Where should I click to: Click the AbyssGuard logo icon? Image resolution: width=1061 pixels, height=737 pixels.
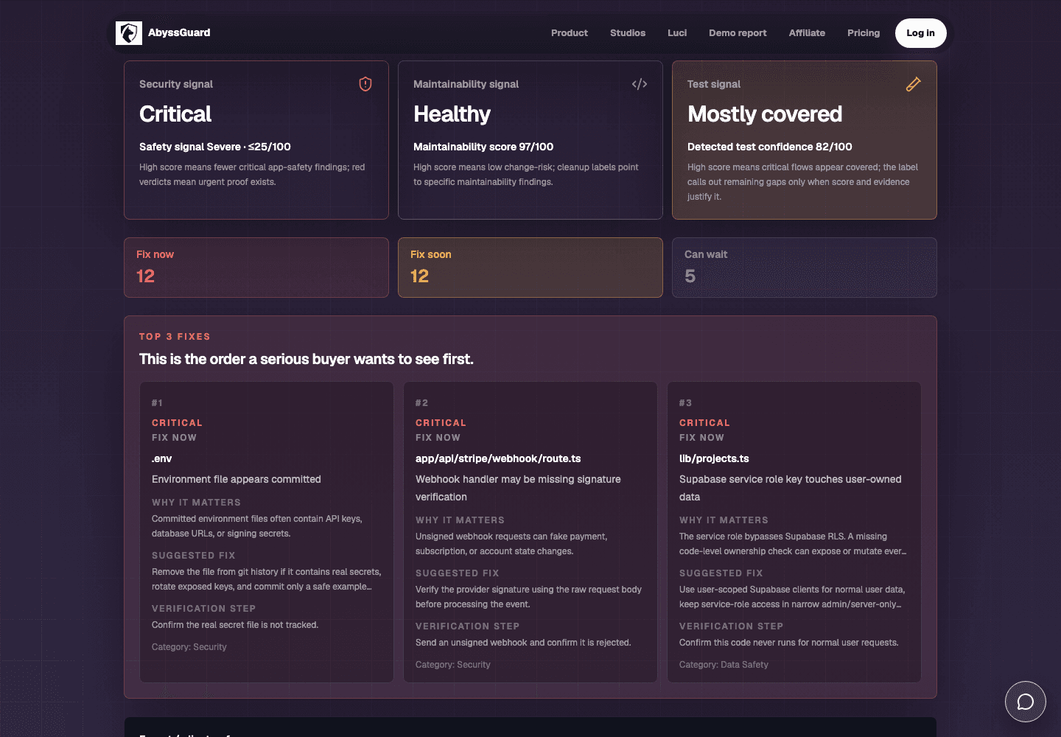[x=129, y=33]
